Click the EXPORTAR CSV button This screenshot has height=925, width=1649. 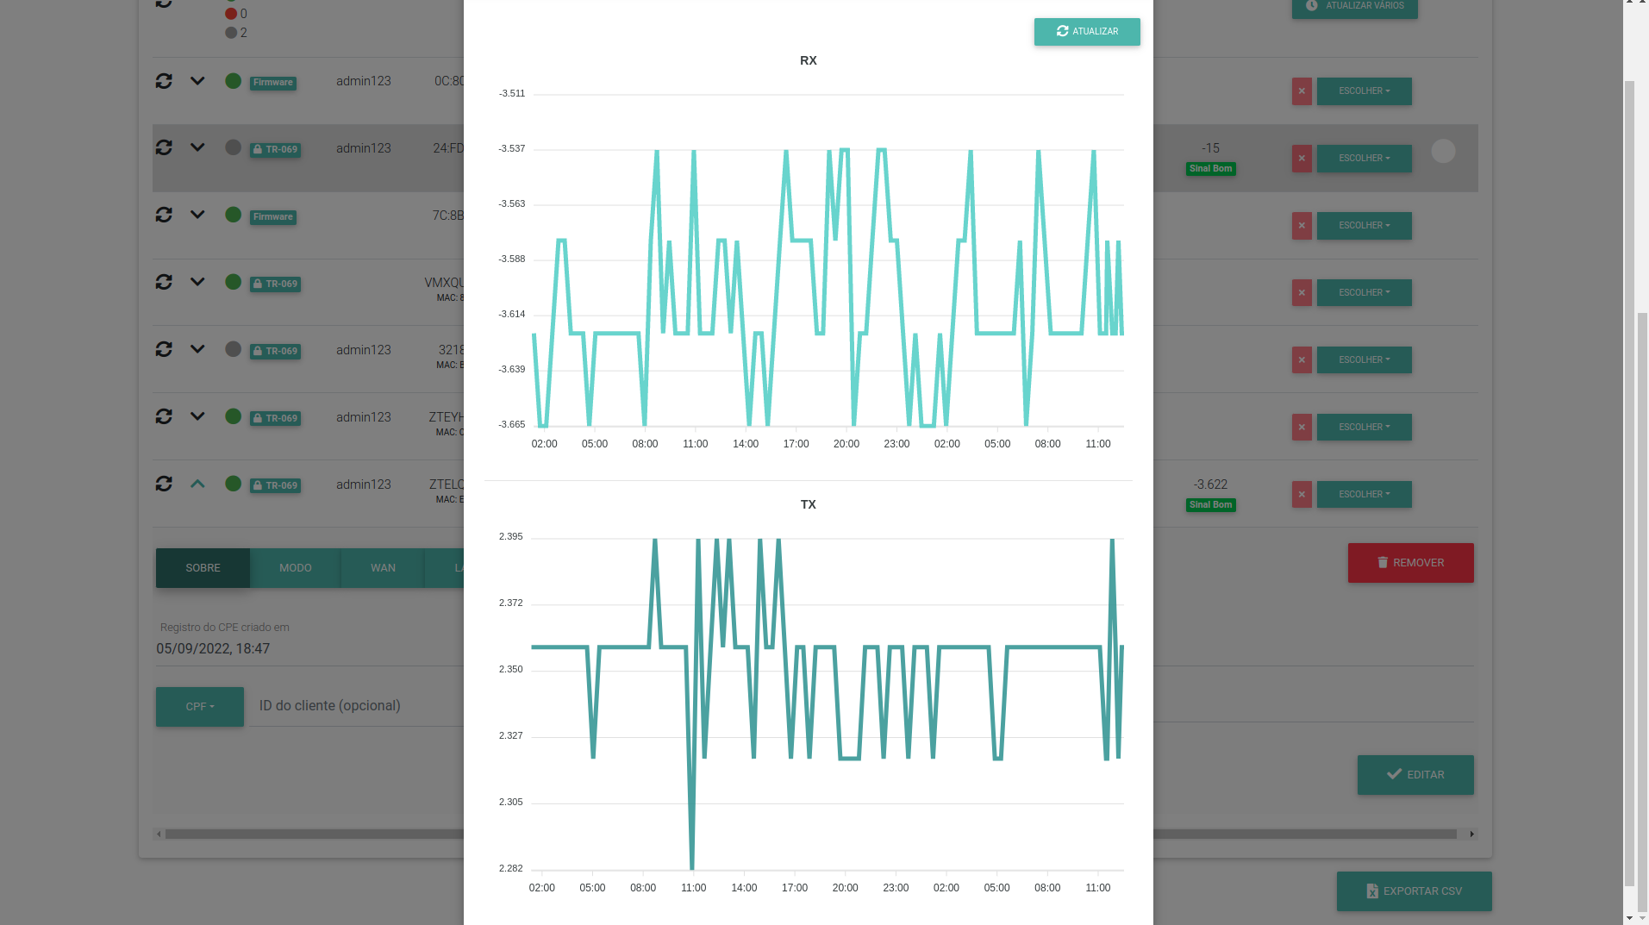click(x=1414, y=891)
